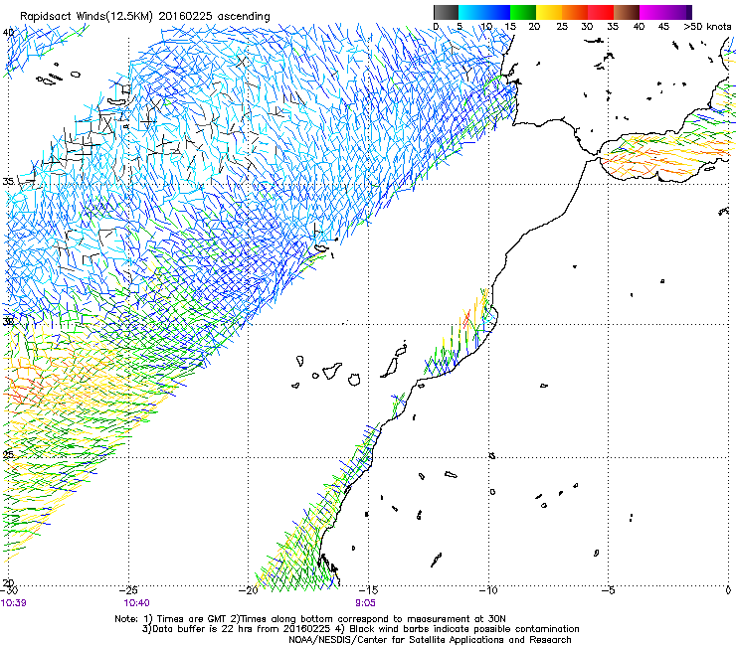Click the gray 0–5 knots legend swatch
The image size is (736, 646).
click(446, 12)
